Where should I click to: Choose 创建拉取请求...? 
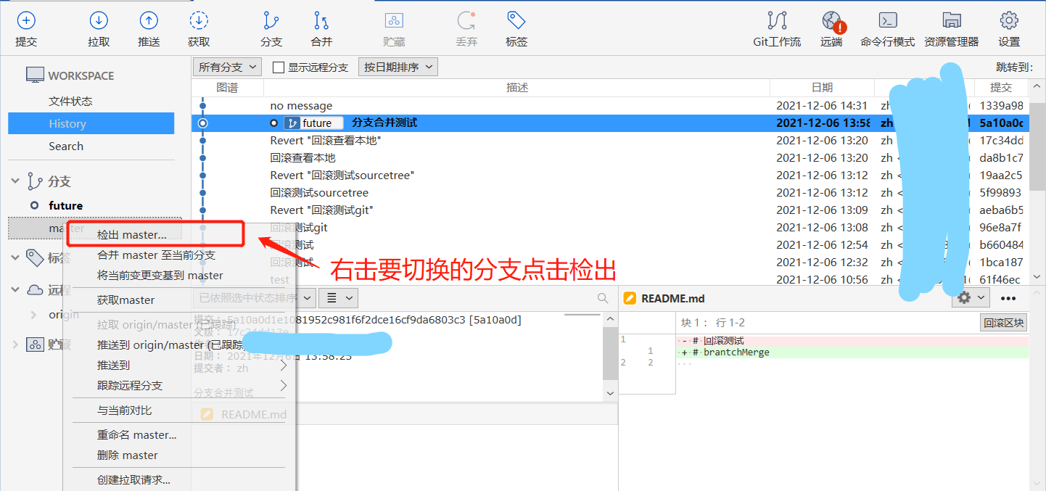pyautogui.click(x=134, y=480)
